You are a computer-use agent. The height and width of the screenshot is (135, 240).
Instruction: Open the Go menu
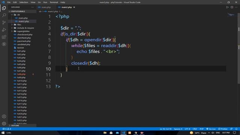(39, 2)
